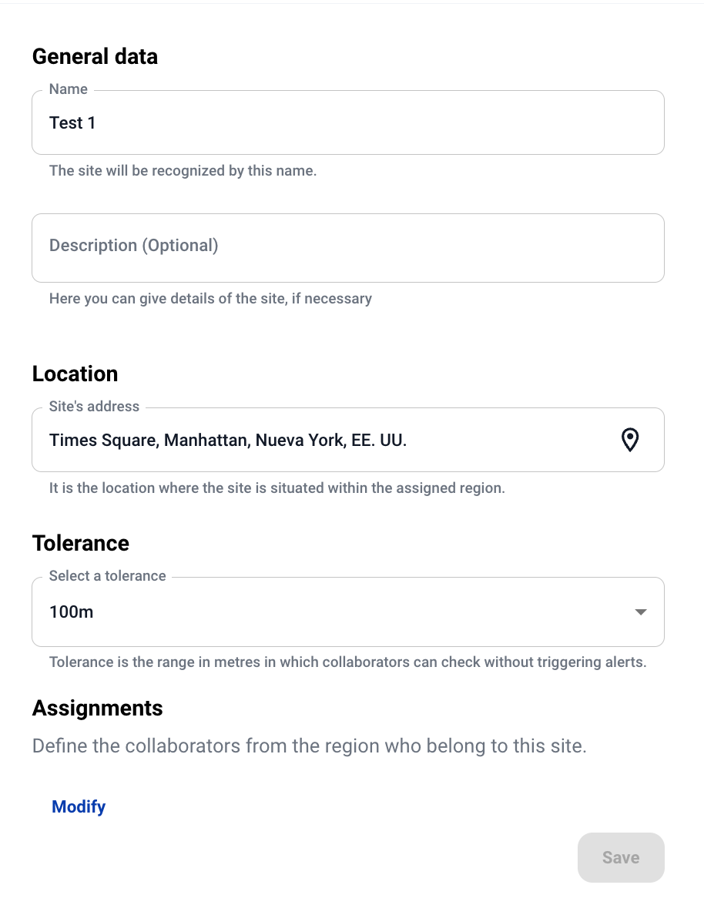
Task: Click the Site's address floating label
Action: click(94, 407)
